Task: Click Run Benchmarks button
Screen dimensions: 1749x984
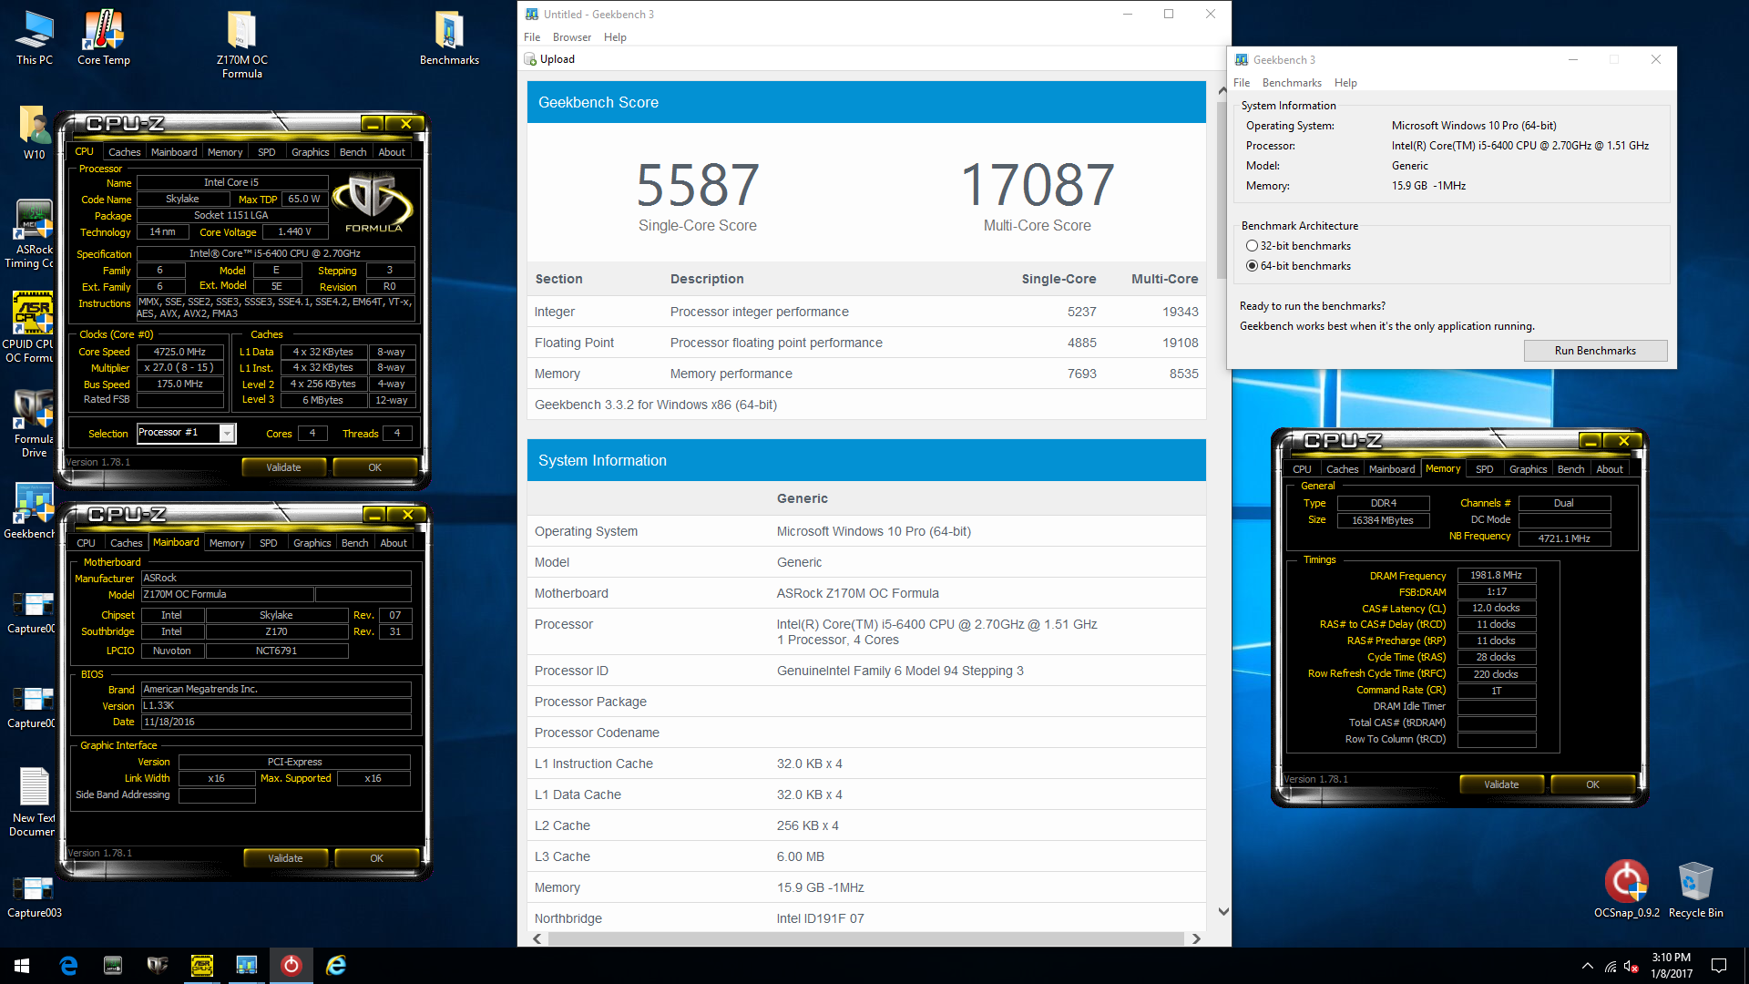Action: pyautogui.click(x=1595, y=351)
